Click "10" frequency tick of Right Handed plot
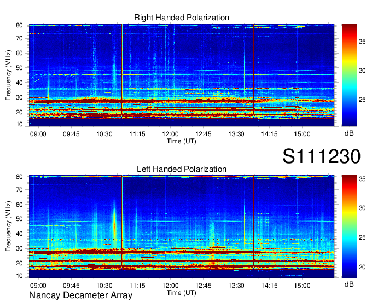Screen dimensions: 372x302 click(x=19, y=124)
